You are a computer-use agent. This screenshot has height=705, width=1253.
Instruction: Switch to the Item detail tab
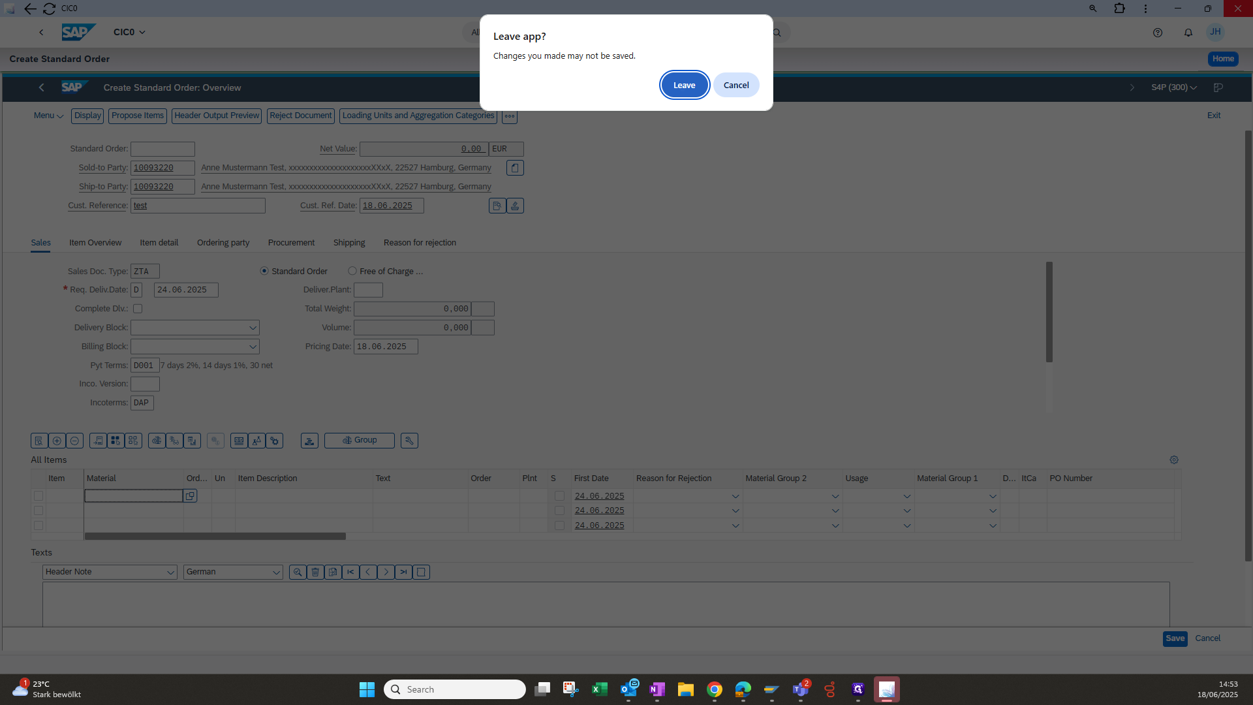[x=159, y=243]
